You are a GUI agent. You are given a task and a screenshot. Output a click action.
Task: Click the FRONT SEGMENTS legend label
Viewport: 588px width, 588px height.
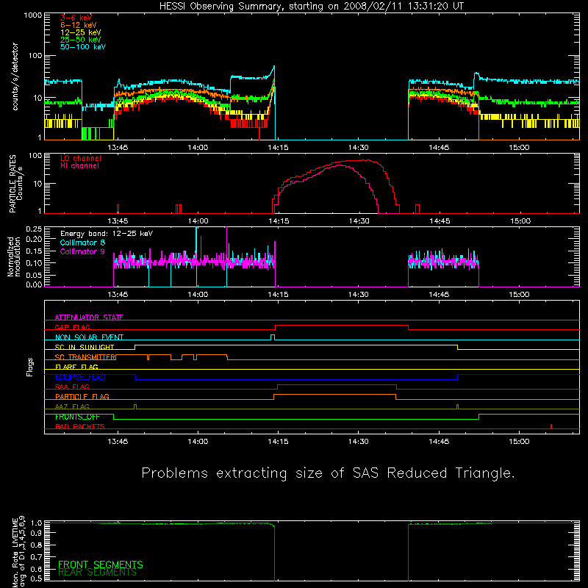coord(101,564)
